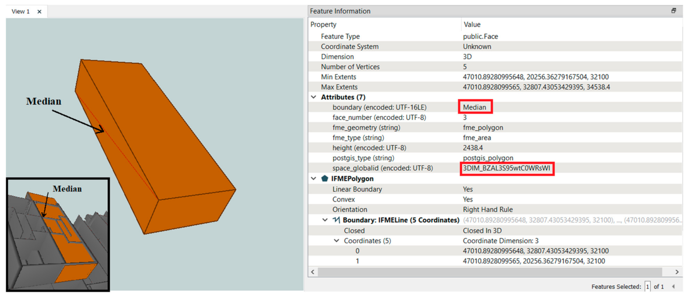Select the space_globalid attribute row
Viewport: 688px width, 298px height.
[x=382, y=168]
